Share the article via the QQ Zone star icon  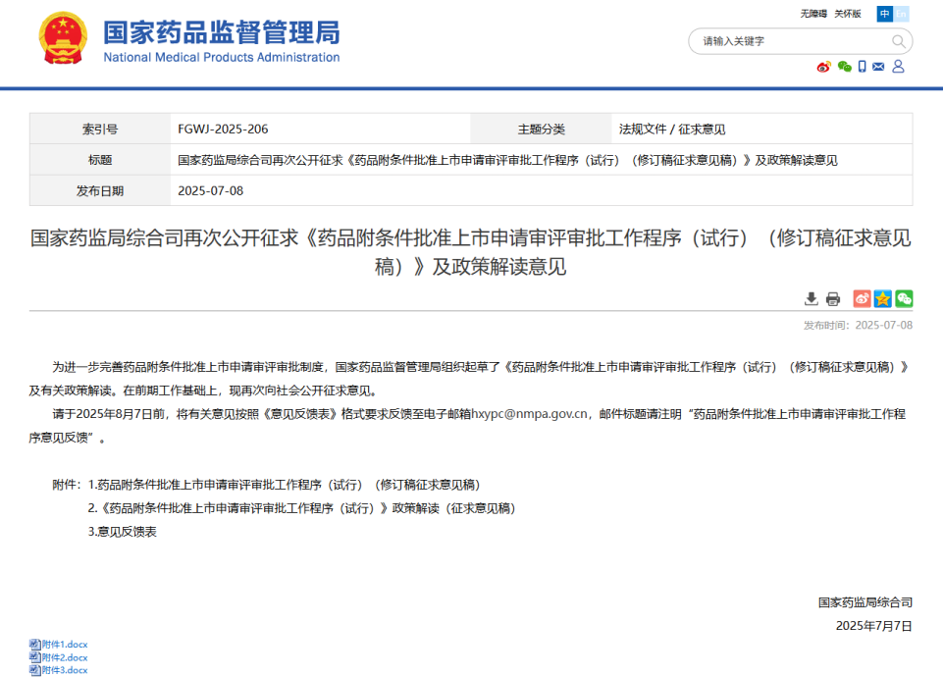882,298
